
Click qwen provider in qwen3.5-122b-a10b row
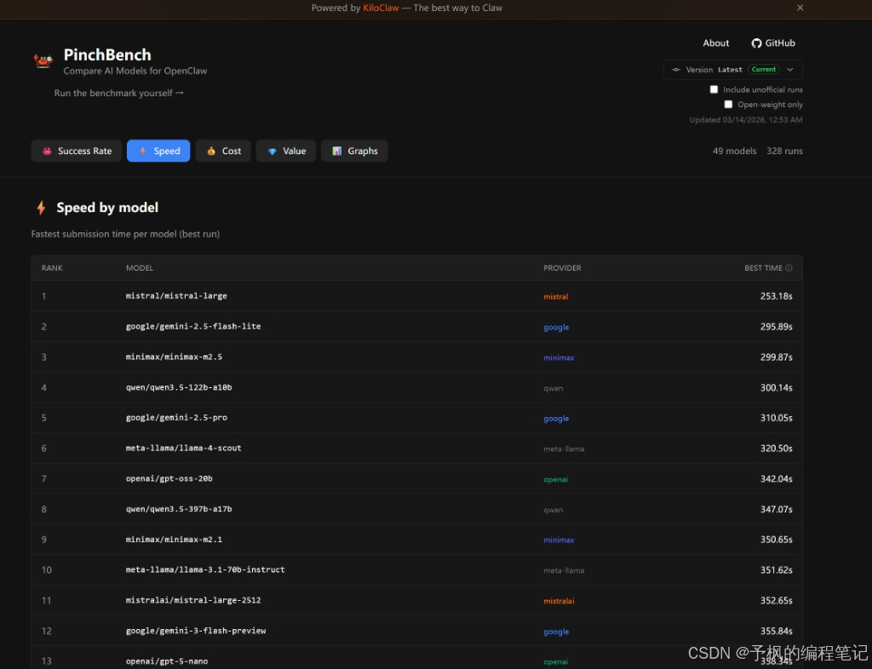coord(554,388)
